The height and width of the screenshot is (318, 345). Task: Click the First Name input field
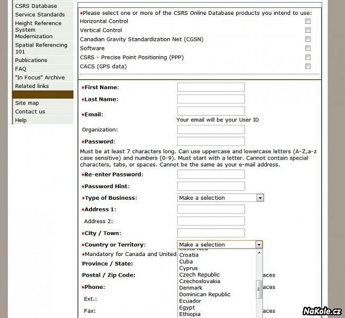(211, 87)
